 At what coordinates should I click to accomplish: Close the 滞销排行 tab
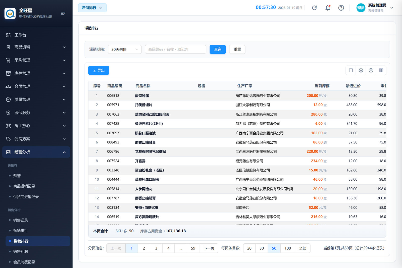(100, 8)
